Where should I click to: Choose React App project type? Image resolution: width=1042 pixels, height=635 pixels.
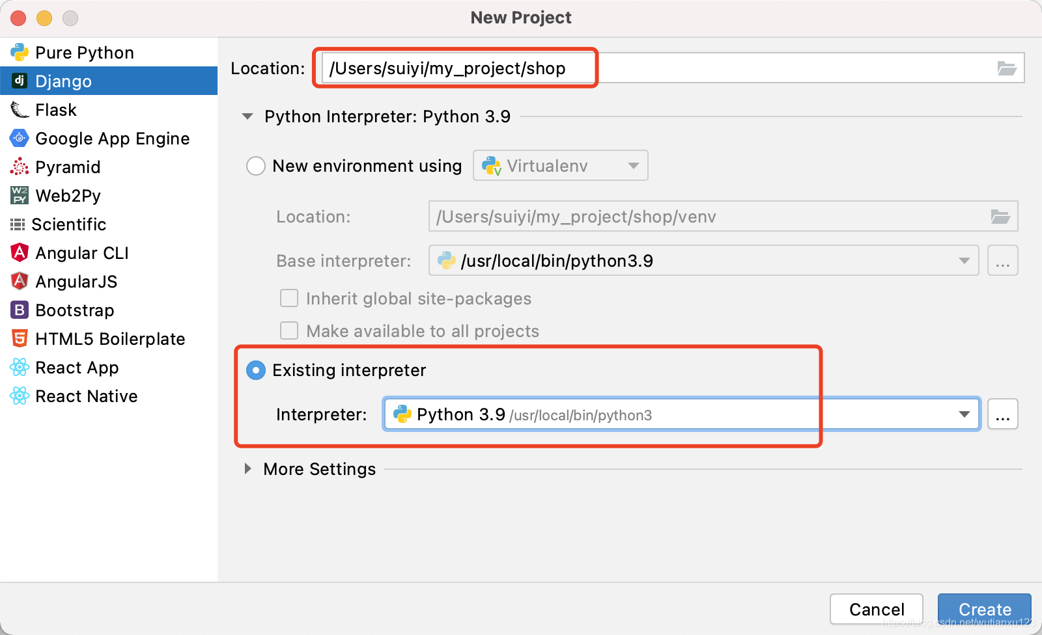109,367
